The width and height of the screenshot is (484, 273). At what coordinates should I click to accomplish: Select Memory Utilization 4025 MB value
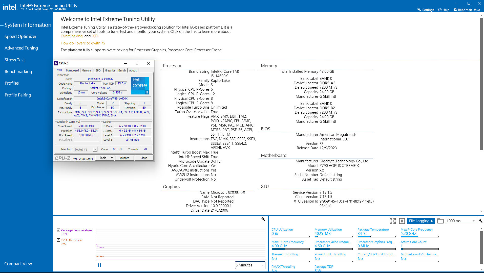(323, 234)
